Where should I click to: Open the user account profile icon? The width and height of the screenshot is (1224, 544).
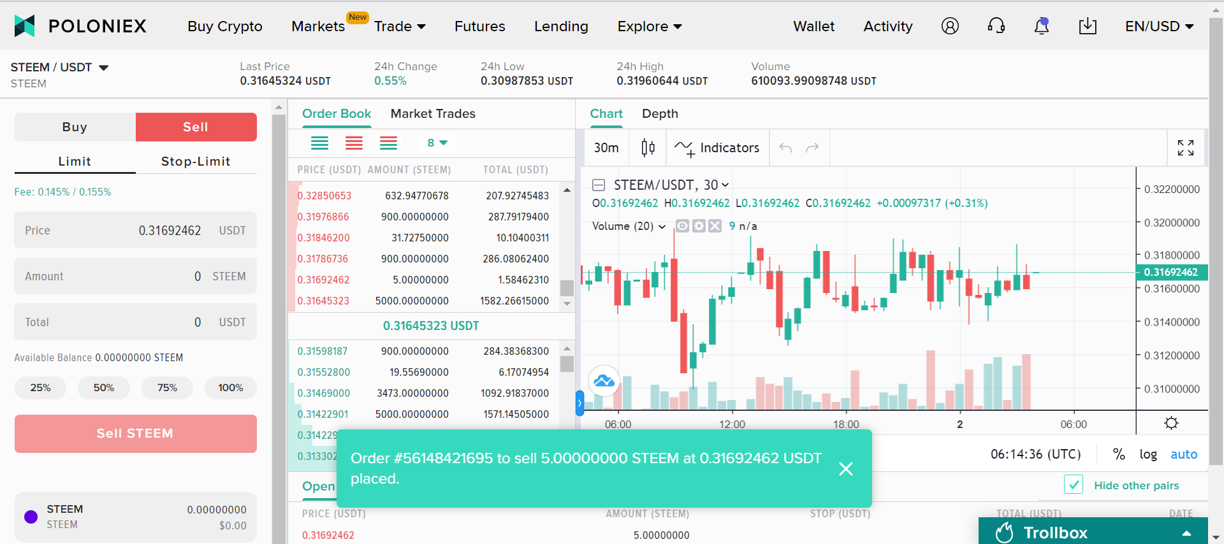click(950, 26)
